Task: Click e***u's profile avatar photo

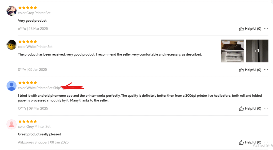Action: 11,11
